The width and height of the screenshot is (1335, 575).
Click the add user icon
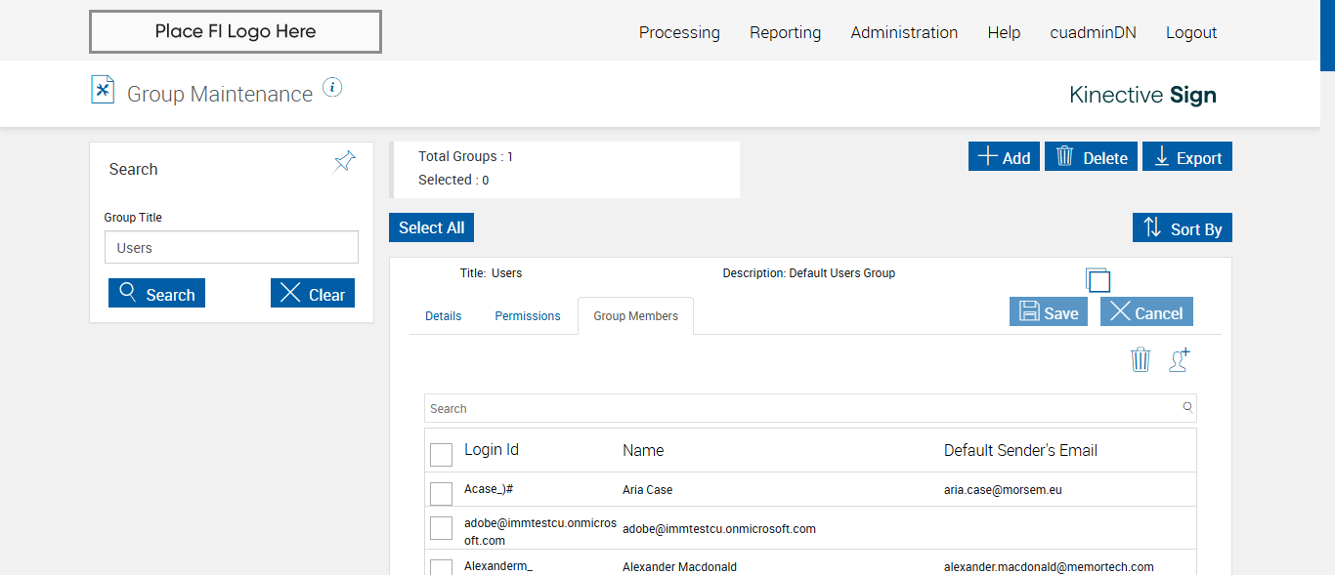(x=1180, y=360)
